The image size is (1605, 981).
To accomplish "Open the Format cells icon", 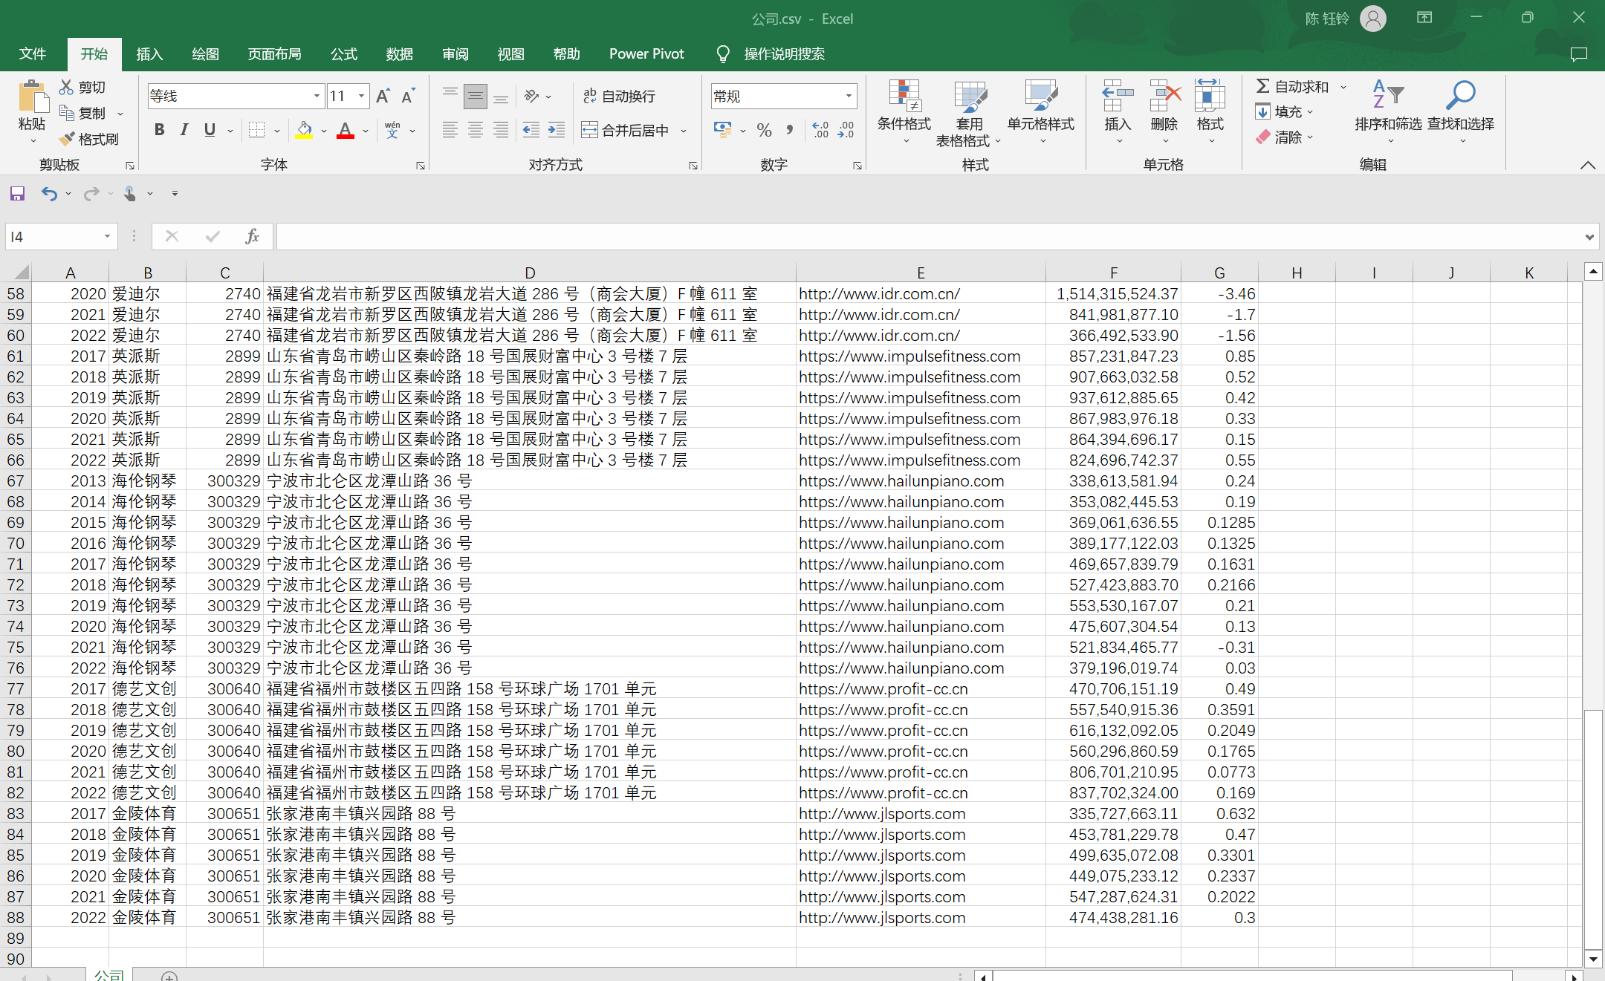I will 1210,97.
